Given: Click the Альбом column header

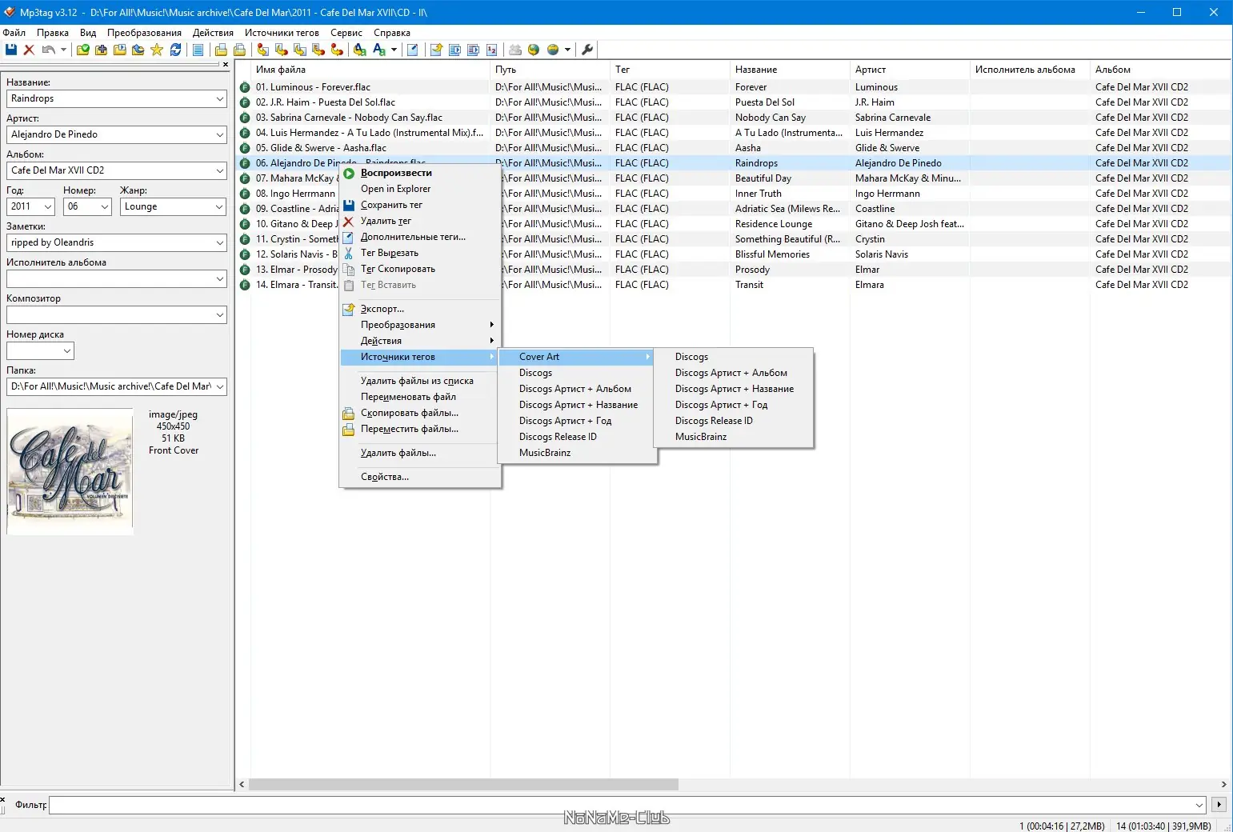Looking at the screenshot, I should tap(1161, 70).
